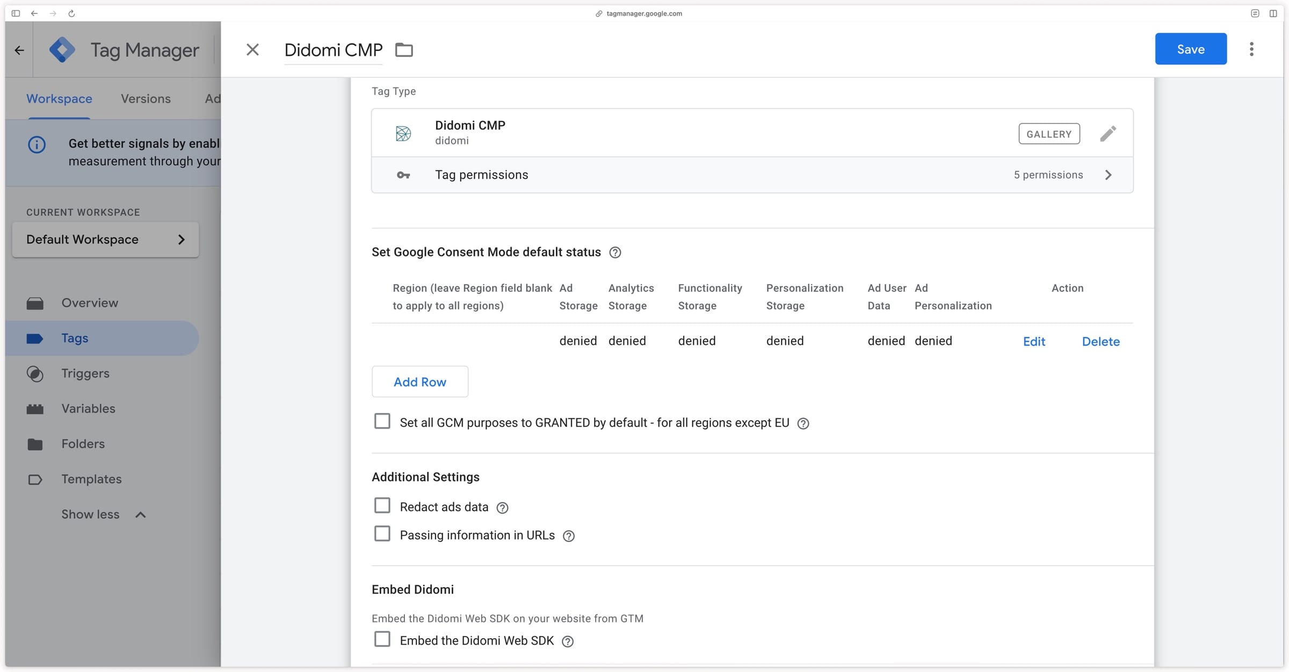This screenshot has width=1289, height=672.
Task: Open Triggers in the sidebar
Action: (102, 373)
